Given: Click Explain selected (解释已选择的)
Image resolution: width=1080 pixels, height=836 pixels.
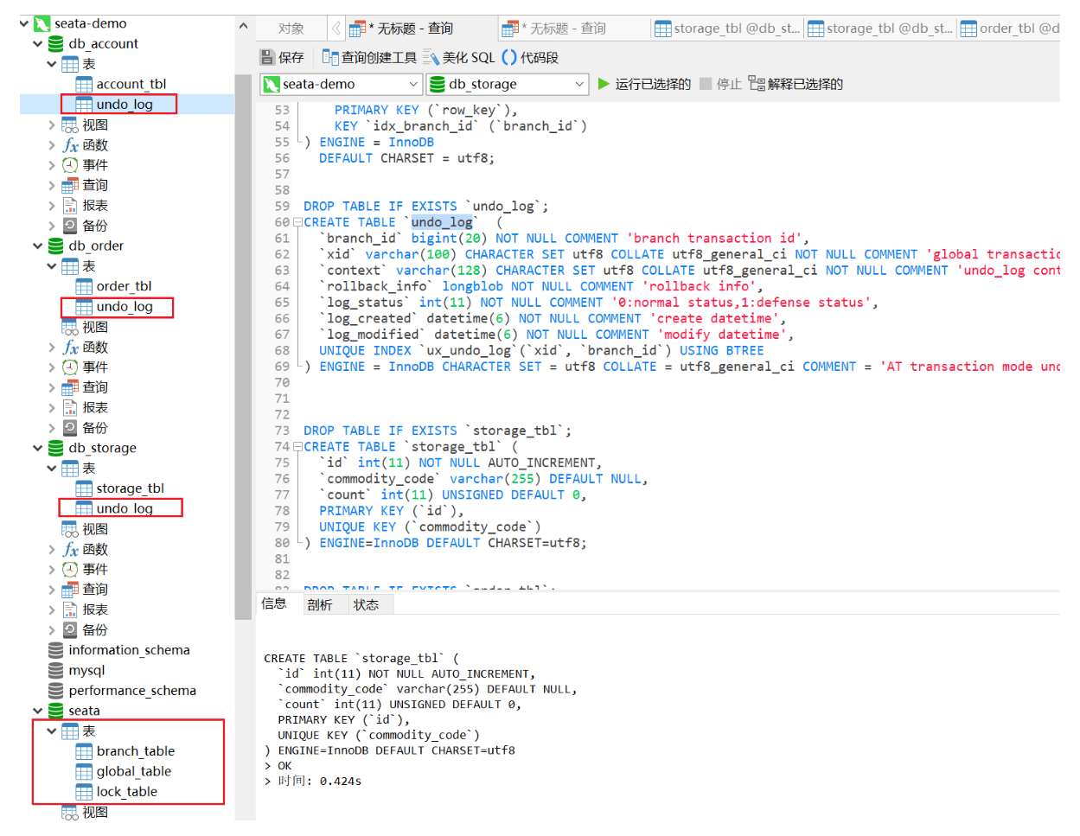Looking at the screenshot, I should [x=796, y=84].
